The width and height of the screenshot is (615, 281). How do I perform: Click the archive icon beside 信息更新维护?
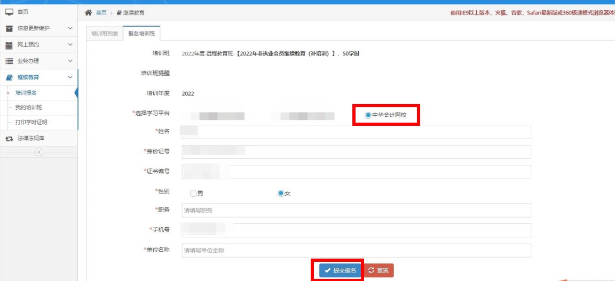[x=9, y=29]
